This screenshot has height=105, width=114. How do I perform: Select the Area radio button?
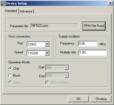(x=10, y=82)
